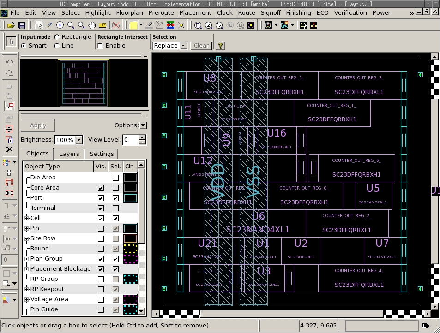Click the query info tool icon
This screenshot has height=333, width=440.
pyautogui.click(x=60, y=25)
